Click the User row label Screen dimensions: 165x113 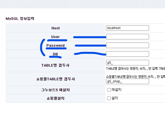coord(55,37)
